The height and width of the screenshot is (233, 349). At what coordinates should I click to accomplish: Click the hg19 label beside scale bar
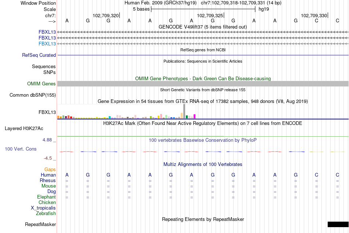coord(264,9)
